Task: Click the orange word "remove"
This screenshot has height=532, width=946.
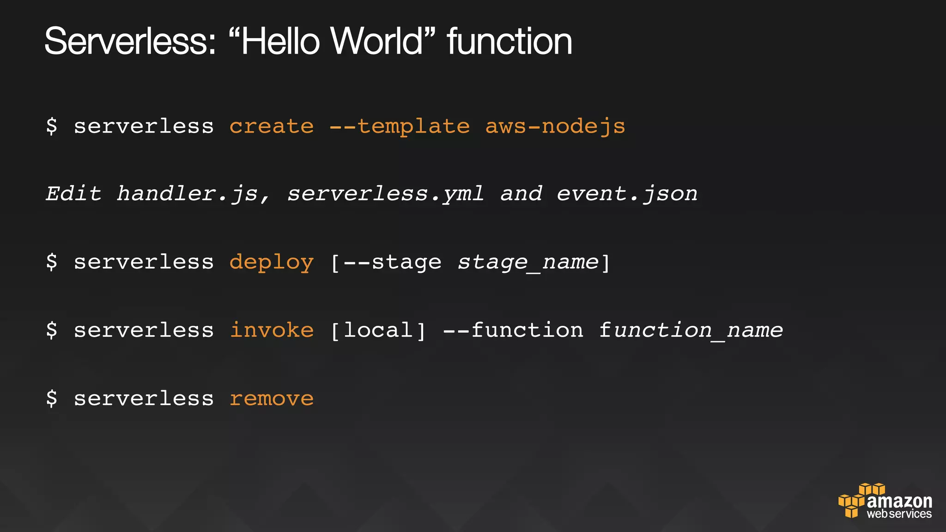Action: [272, 398]
